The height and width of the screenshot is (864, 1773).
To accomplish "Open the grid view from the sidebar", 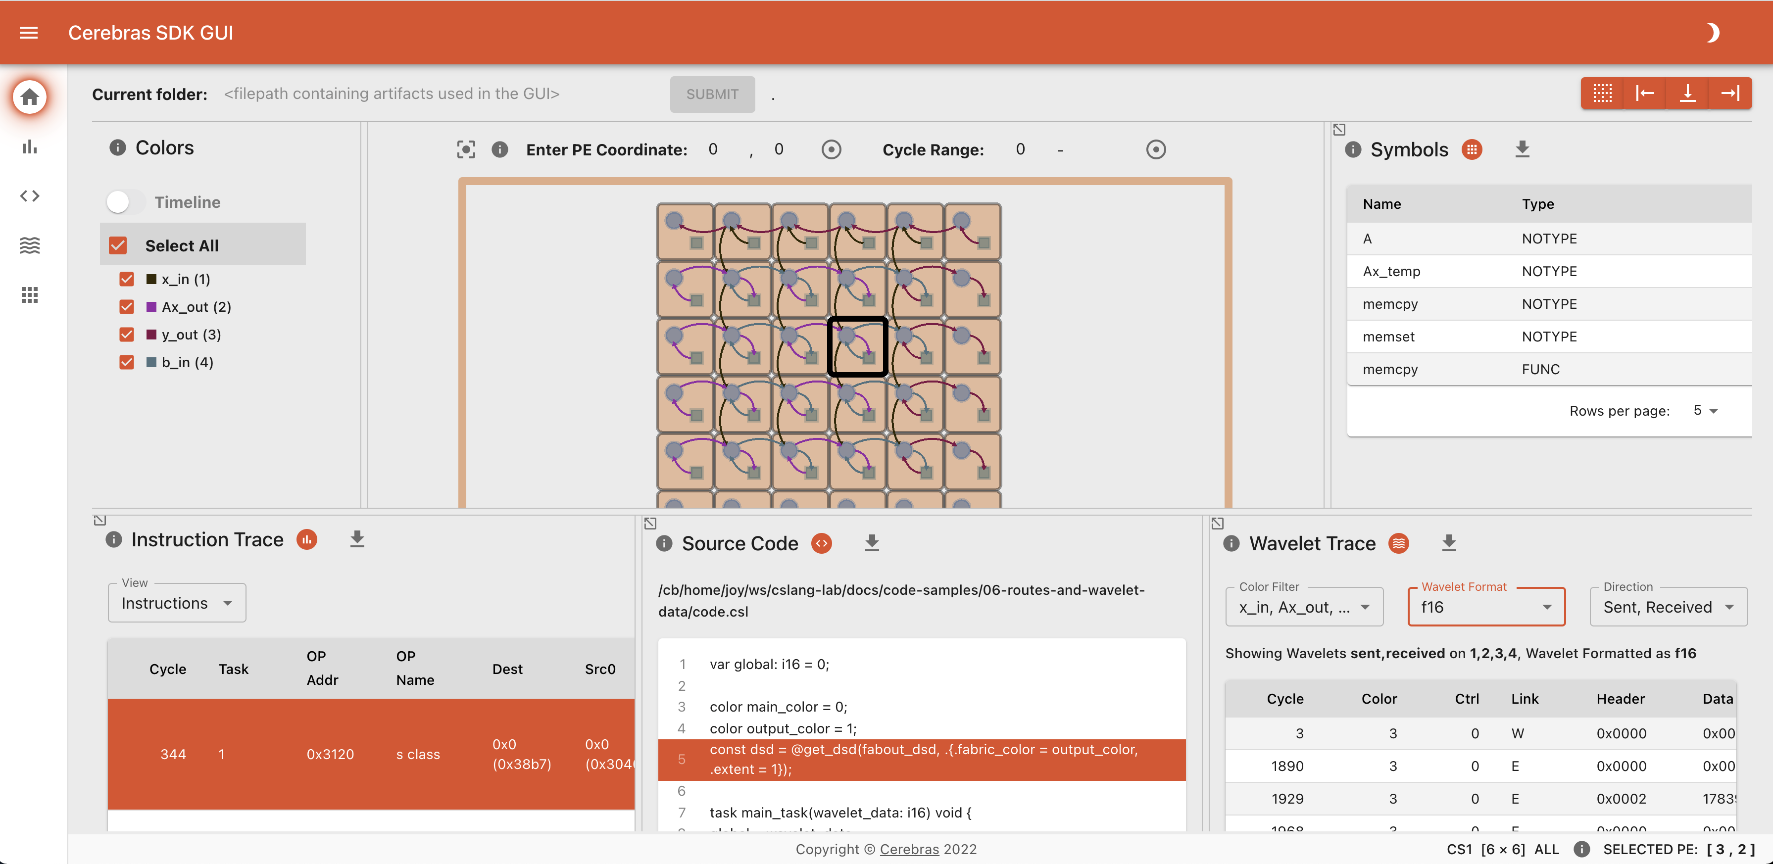I will point(29,294).
